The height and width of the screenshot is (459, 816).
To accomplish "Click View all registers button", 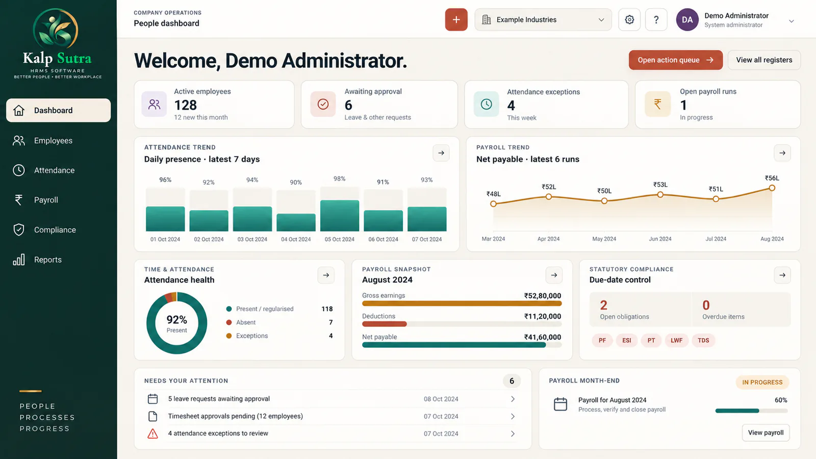I will click(764, 60).
